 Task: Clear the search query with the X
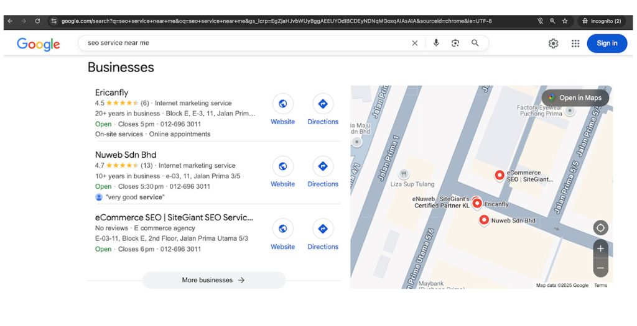(x=415, y=43)
